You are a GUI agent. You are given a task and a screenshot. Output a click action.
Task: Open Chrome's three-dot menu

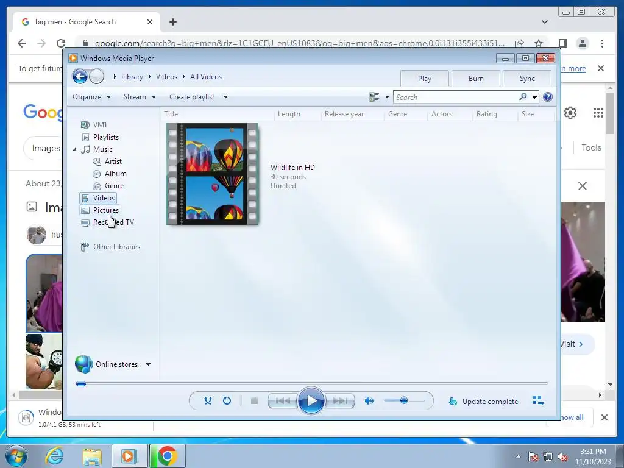coord(602,43)
